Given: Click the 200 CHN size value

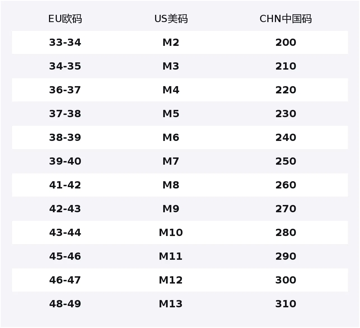Looking at the screenshot, I should [286, 43].
